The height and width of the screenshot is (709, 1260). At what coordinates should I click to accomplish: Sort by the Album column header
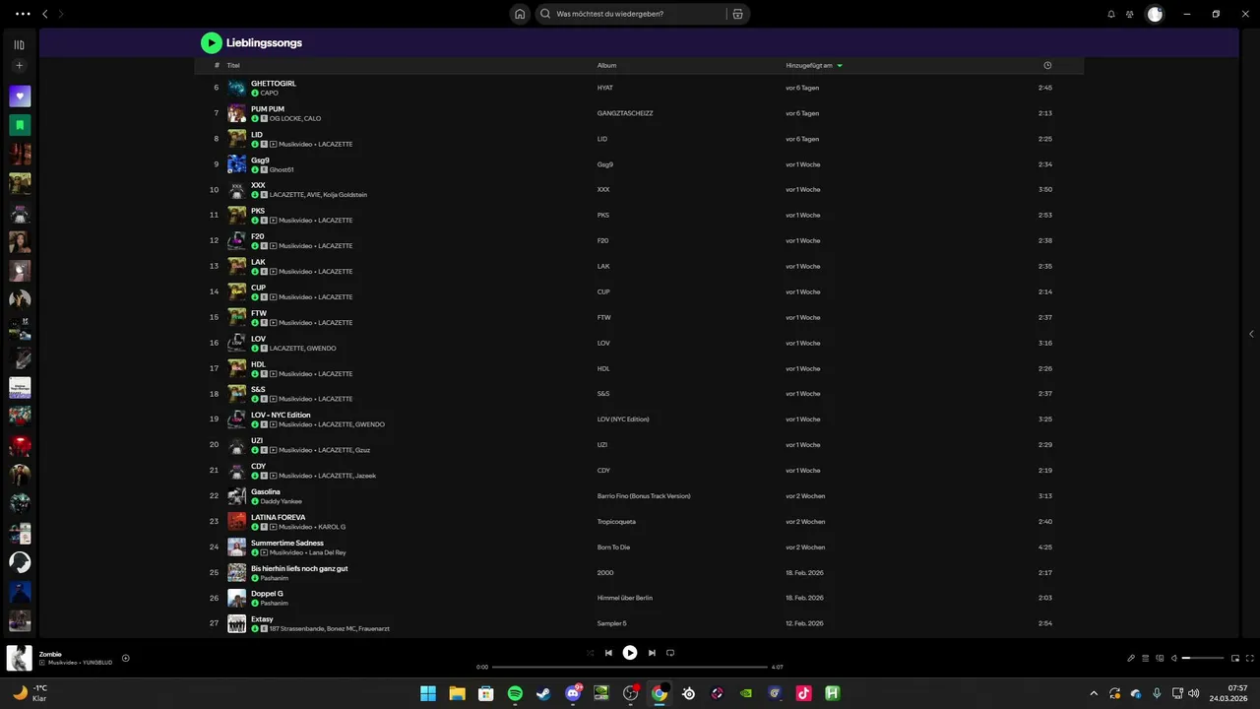[x=606, y=65]
